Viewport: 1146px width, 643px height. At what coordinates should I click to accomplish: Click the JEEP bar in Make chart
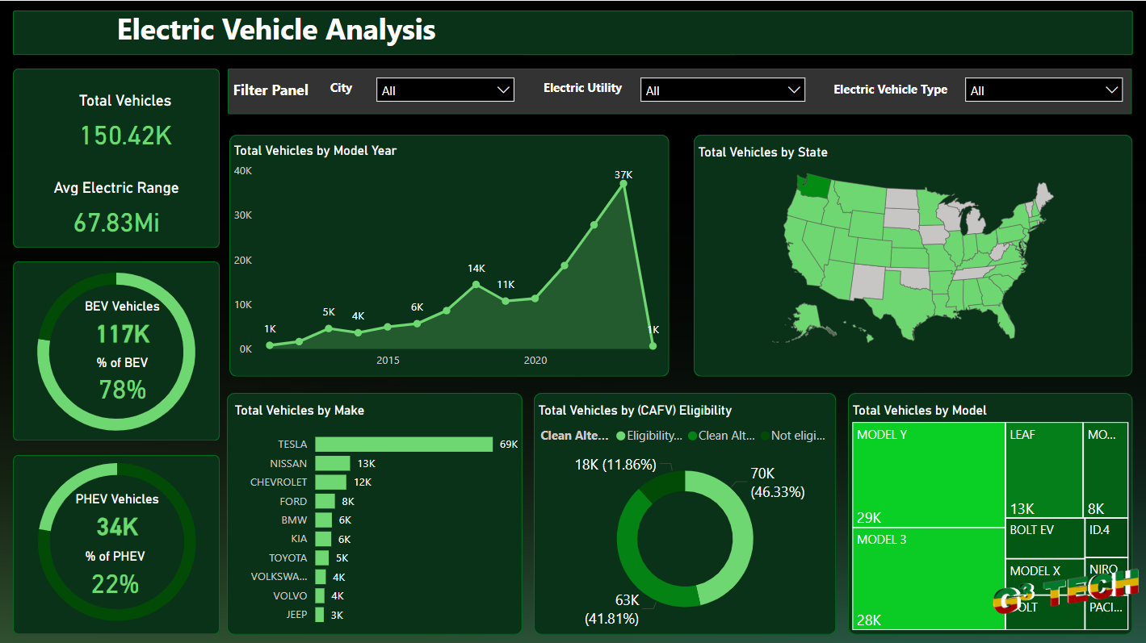click(320, 615)
